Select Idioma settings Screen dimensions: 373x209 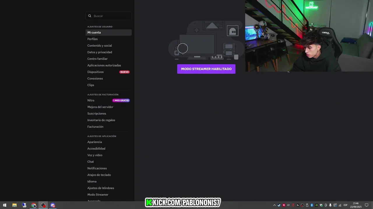point(108,181)
